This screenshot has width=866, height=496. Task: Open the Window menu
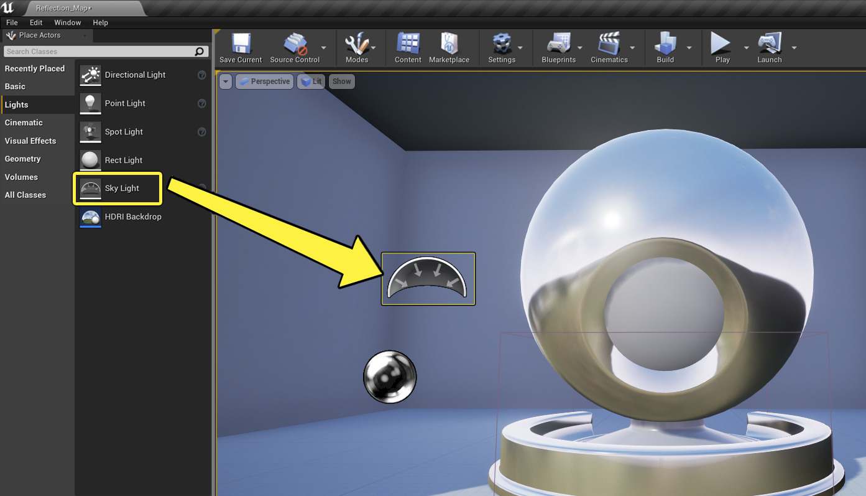(67, 22)
